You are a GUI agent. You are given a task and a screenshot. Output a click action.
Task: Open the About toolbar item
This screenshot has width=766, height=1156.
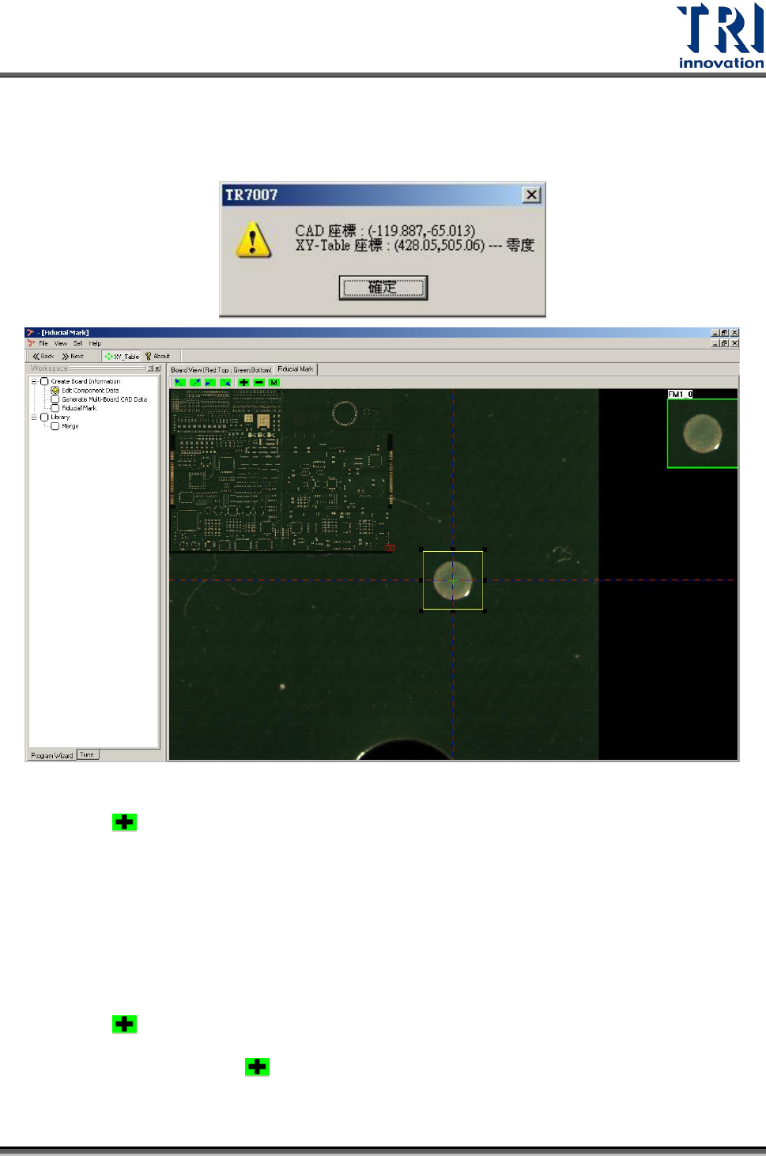157,357
